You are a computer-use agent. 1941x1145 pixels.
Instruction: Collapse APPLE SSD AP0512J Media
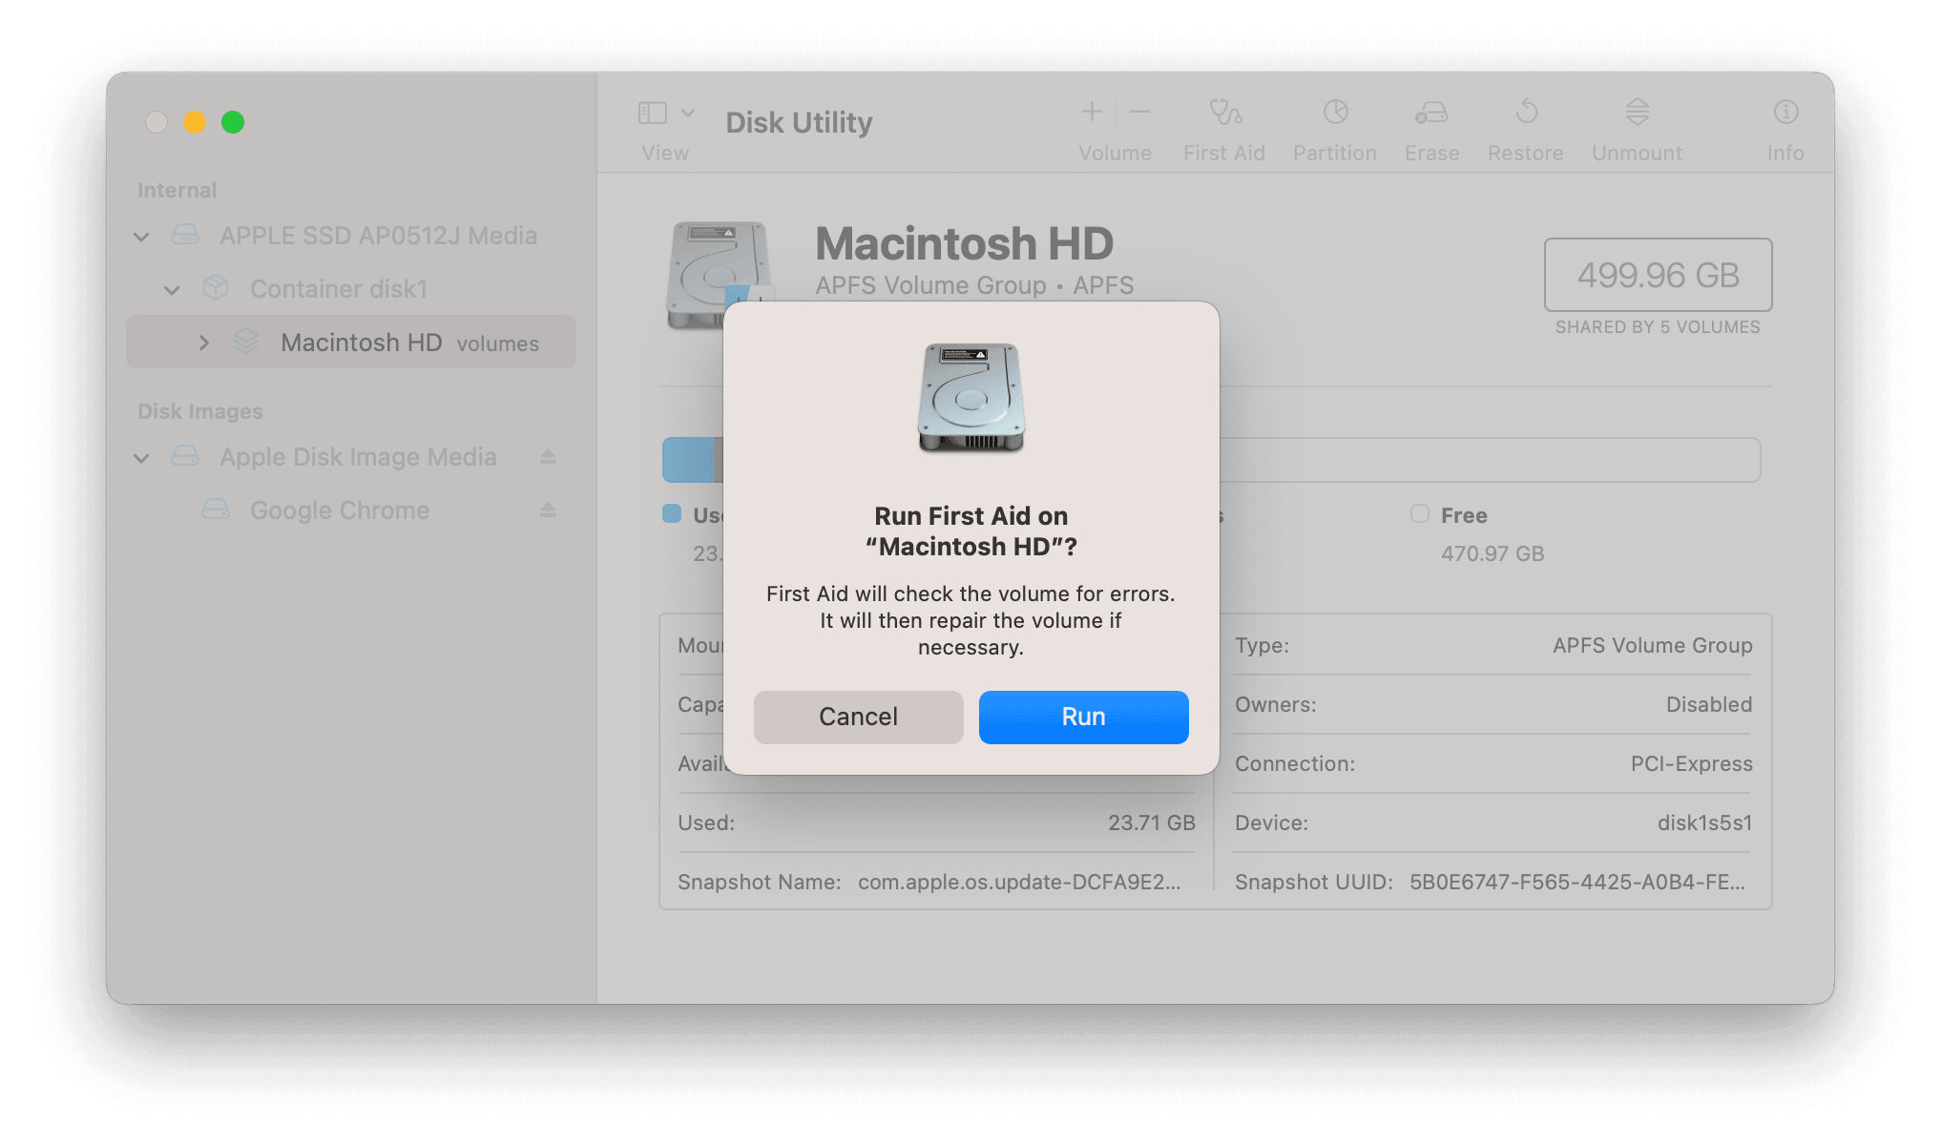(140, 236)
